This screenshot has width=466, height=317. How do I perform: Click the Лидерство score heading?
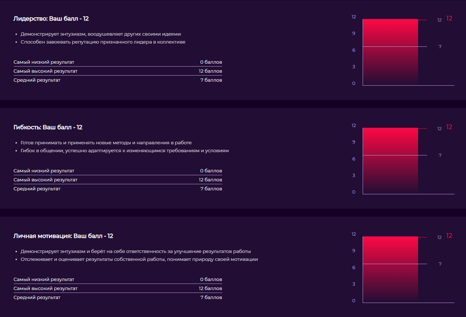[51, 19]
